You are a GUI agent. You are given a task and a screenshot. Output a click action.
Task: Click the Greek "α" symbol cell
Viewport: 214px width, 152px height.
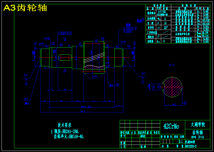click(159, 27)
